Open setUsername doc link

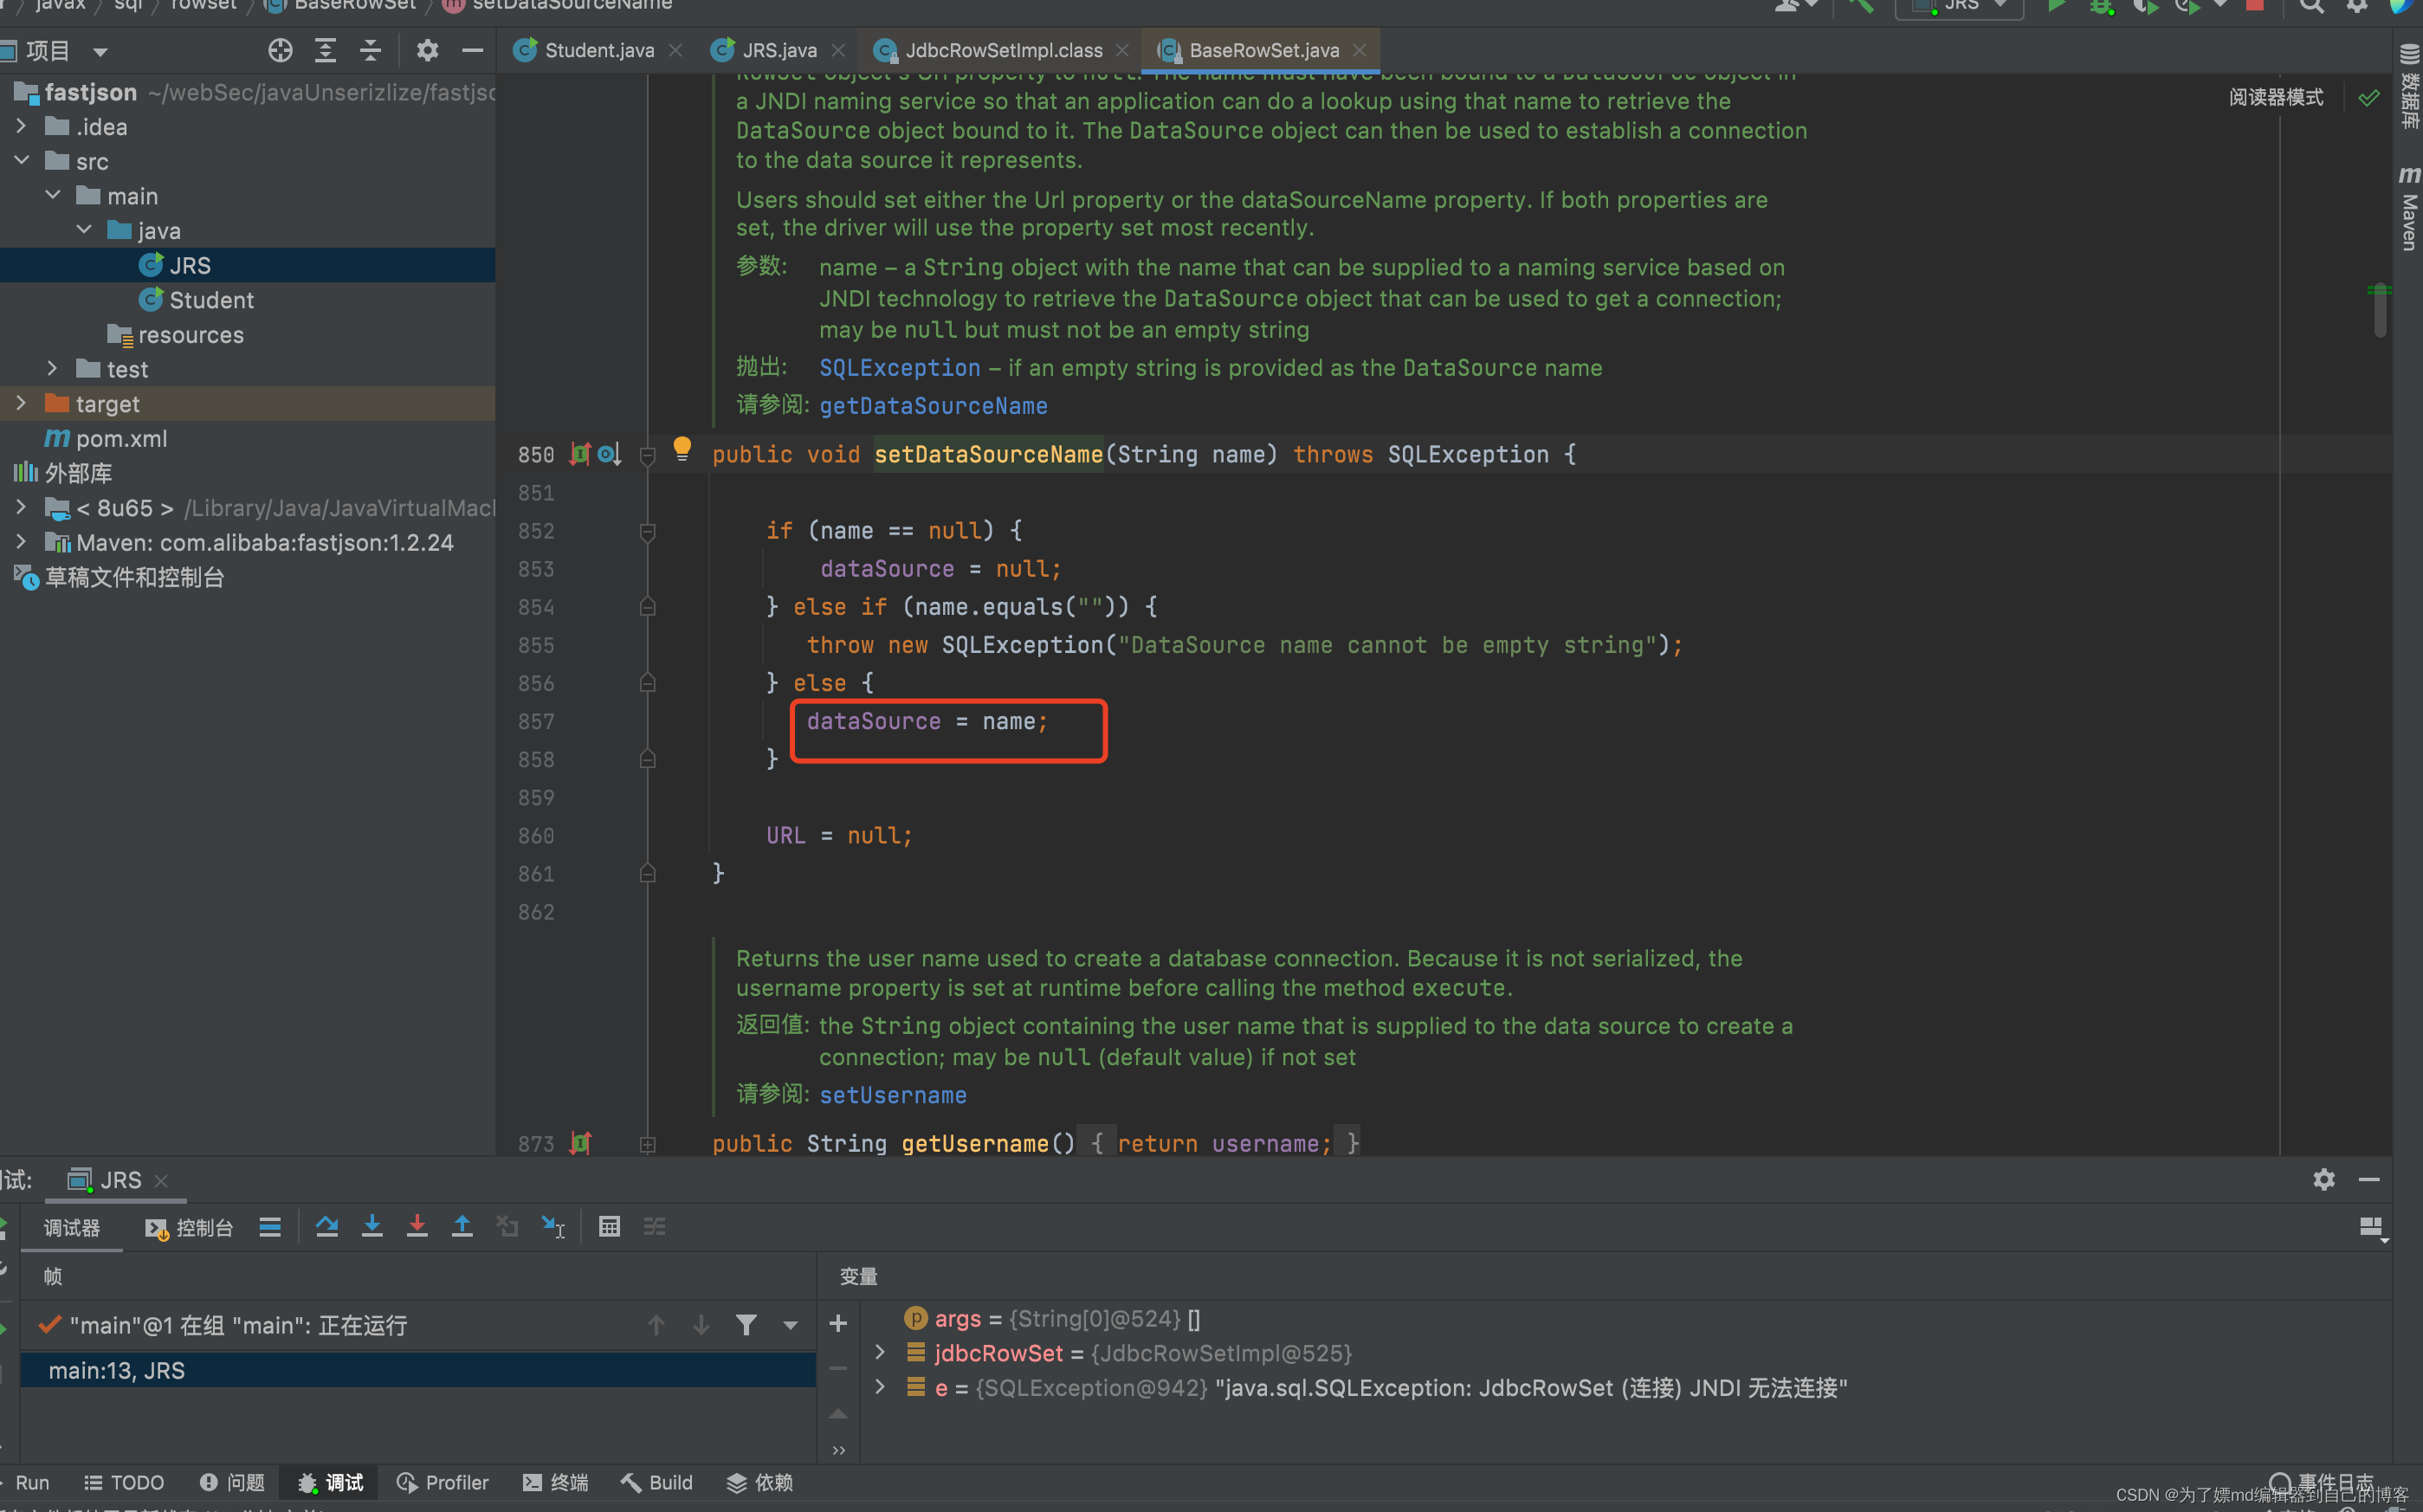pyautogui.click(x=893, y=1095)
